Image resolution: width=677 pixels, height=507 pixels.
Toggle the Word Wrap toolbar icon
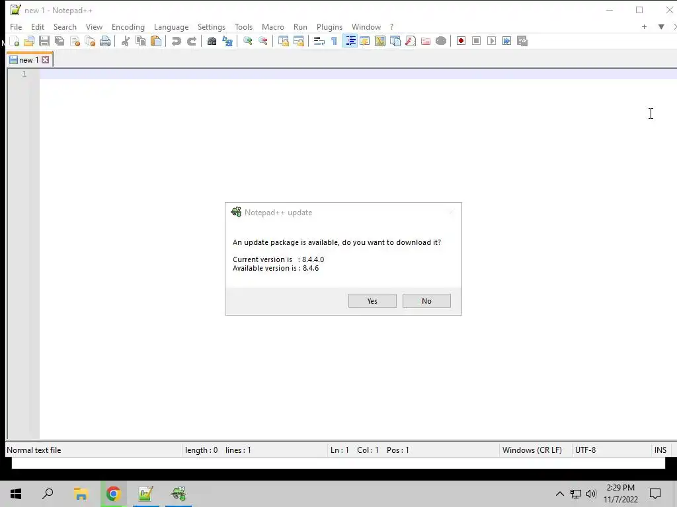pyautogui.click(x=319, y=41)
